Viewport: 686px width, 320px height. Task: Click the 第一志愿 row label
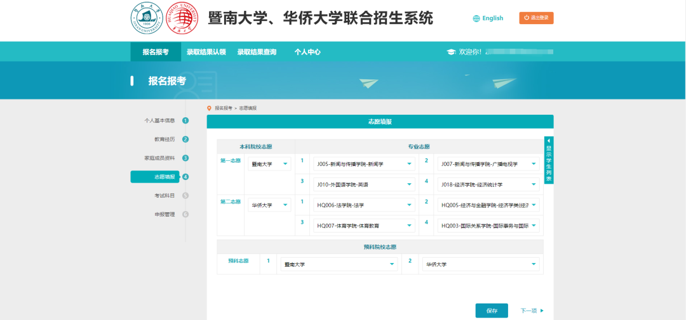coord(231,161)
